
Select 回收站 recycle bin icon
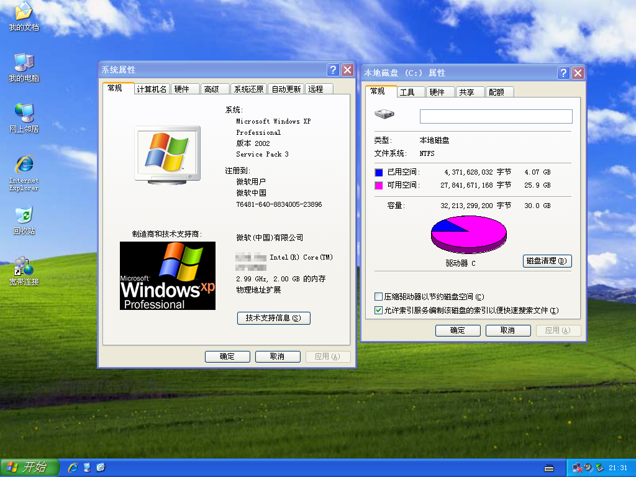24,220
